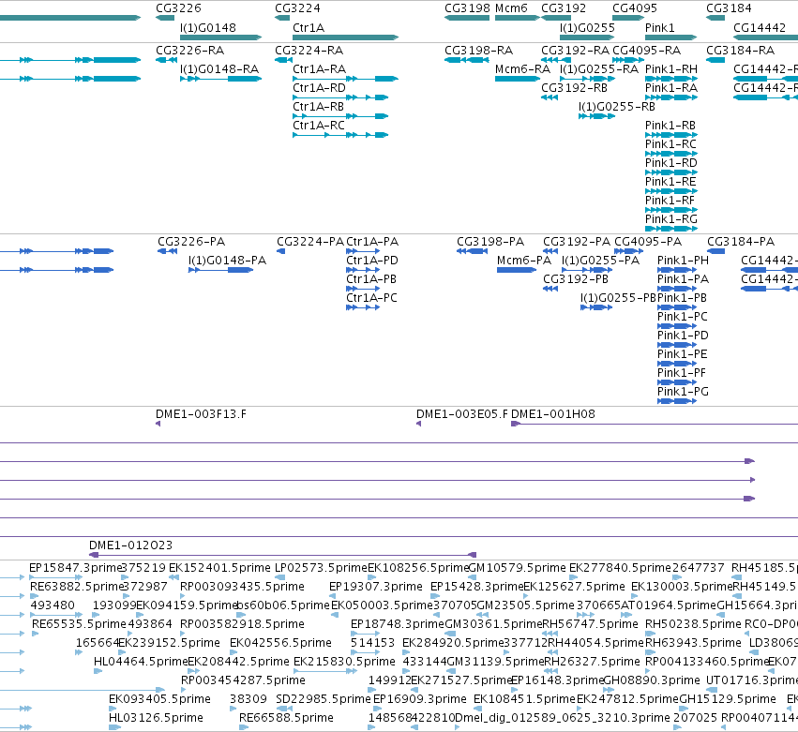Select the Pink1-PE protein label
The height and width of the screenshot is (732, 798).
point(683,353)
